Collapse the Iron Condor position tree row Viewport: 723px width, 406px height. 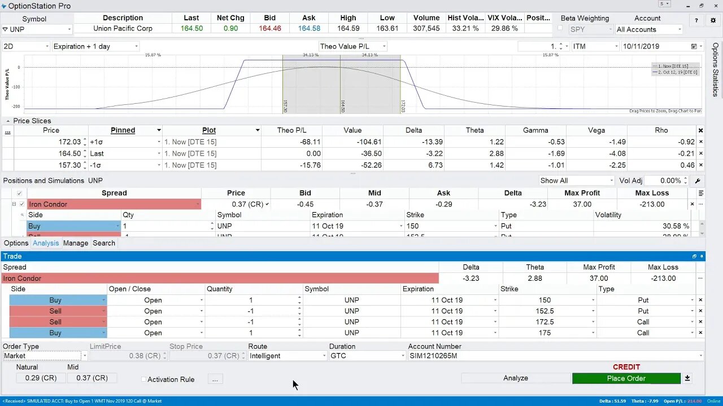click(14, 204)
